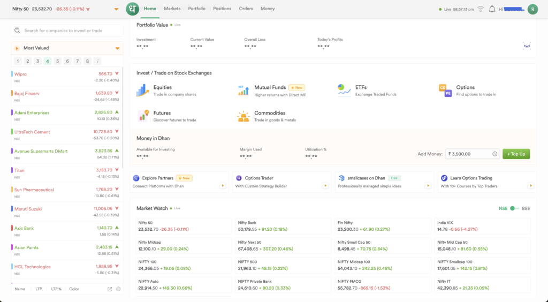
Task: Expand the Nifty 50 index ticker dropdown
Action: 116,9
